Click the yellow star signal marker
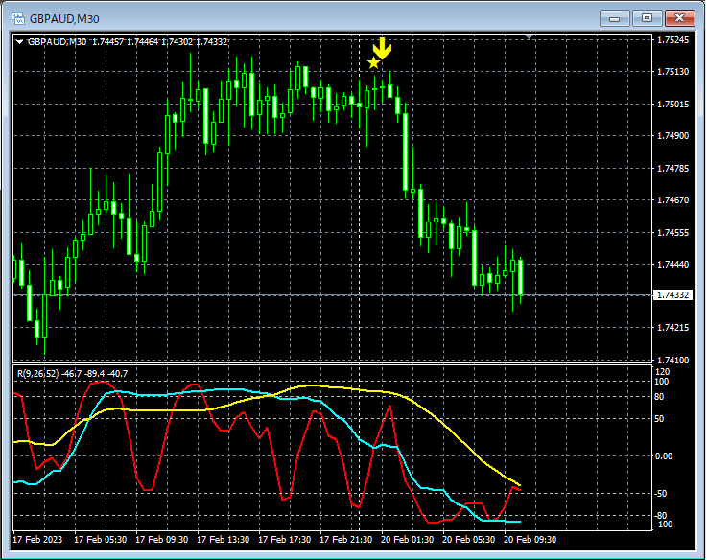 click(373, 62)
